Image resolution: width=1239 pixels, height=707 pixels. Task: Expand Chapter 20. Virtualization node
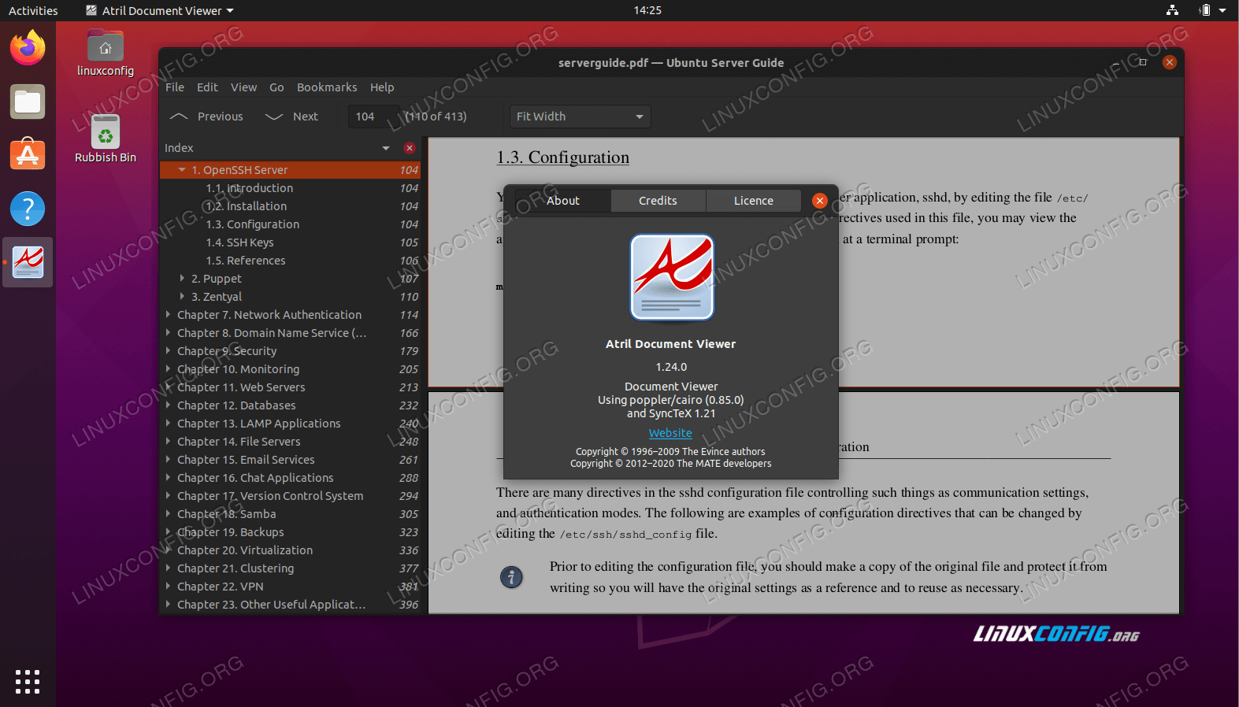coord(168,550)
